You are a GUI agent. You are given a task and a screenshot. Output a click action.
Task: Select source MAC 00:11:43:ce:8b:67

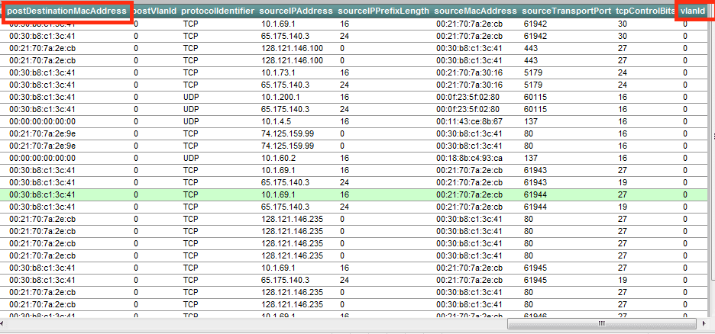[469, 121]
